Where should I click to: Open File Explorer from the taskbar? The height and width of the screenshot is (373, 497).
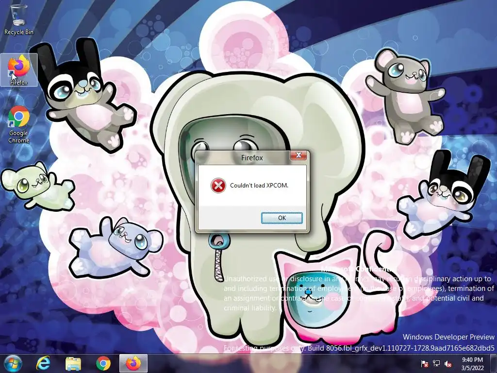[73, 363]
